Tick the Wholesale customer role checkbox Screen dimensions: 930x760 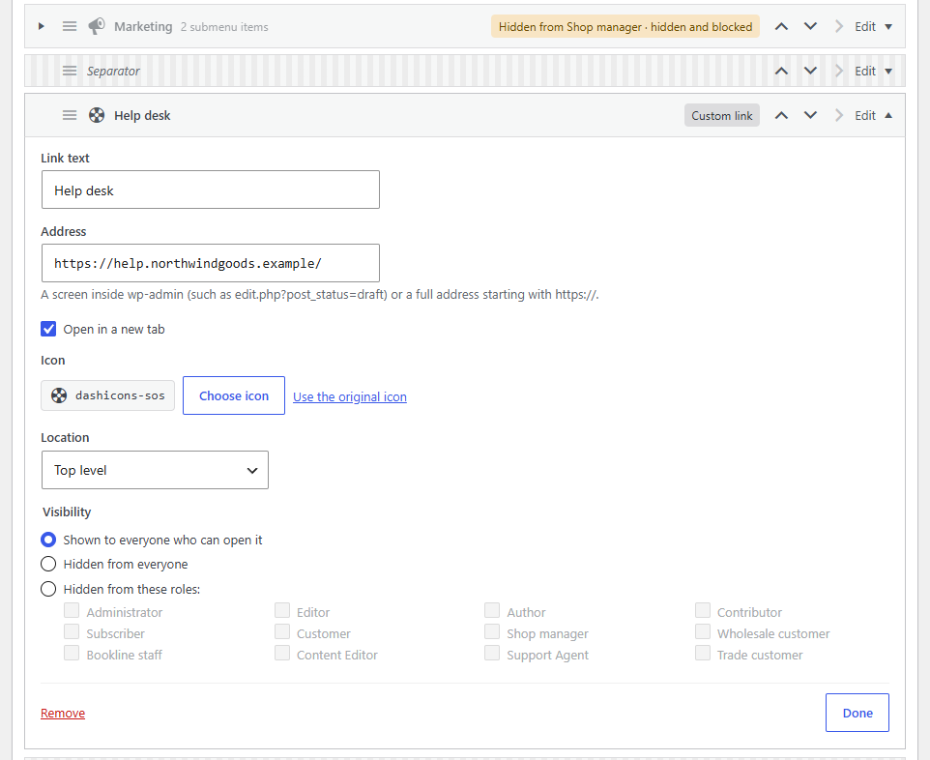pos(703,631)
